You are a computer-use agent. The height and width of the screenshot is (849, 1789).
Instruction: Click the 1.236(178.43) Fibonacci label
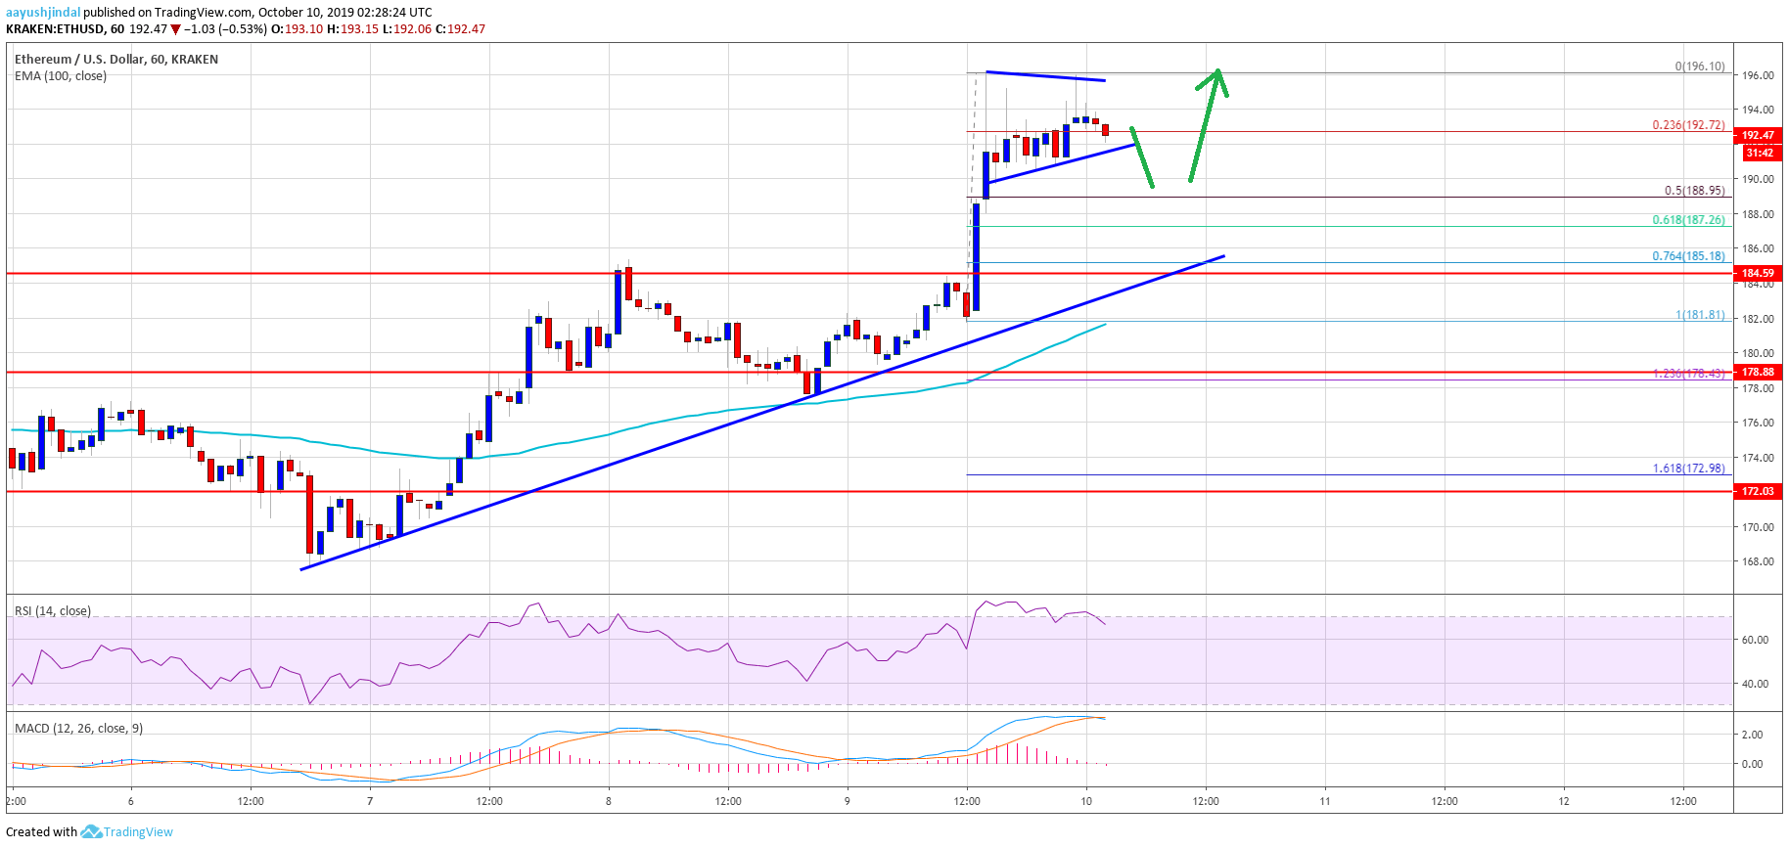tap(1689, 374)
